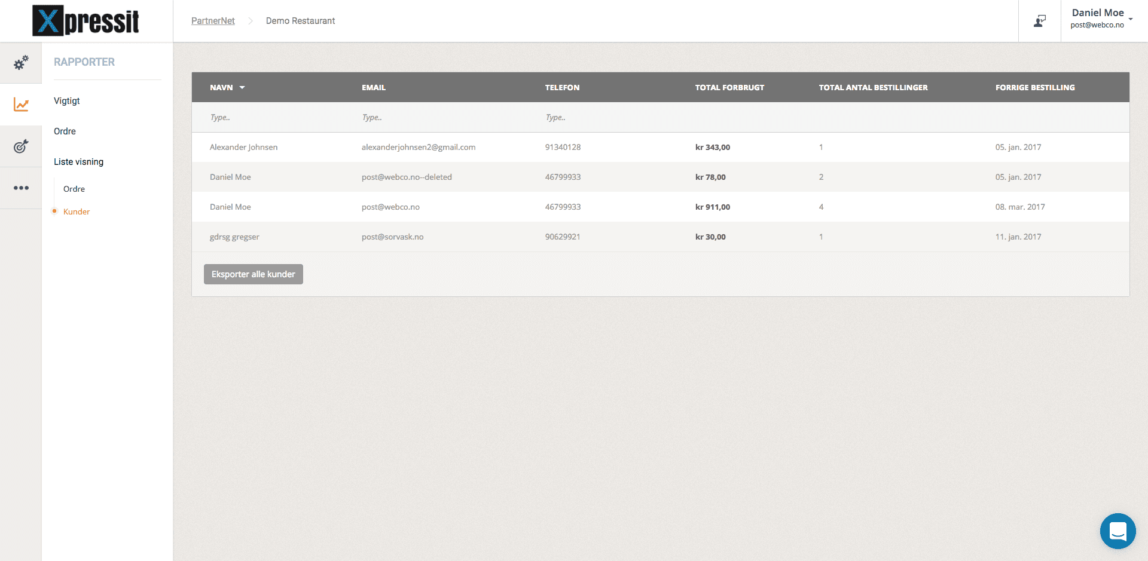Open the support chat icon in header
The height and width of the screenshot is (561, 1148).
(1040, 21)
